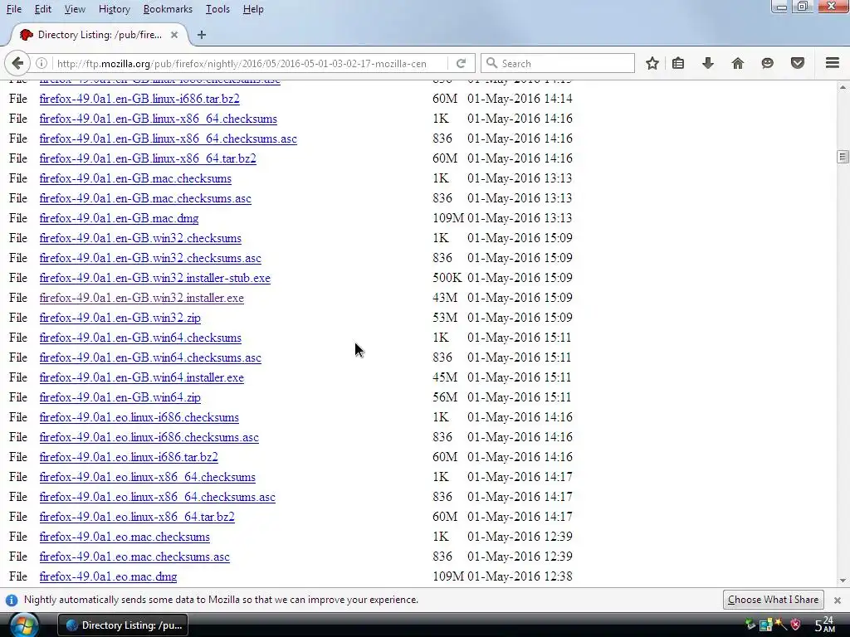
Task: Open the Bookmarks menu
Action: pos(168,9)
